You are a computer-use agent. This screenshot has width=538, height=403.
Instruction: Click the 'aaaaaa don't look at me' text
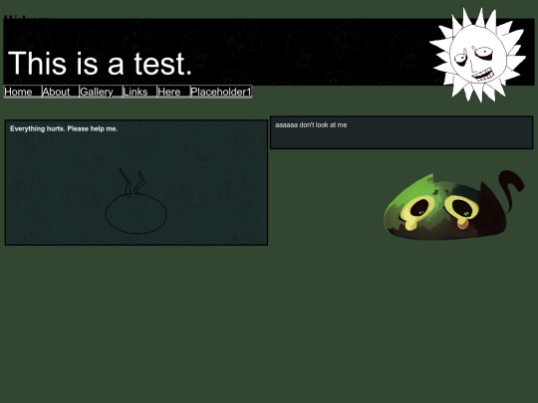[311, 125]
